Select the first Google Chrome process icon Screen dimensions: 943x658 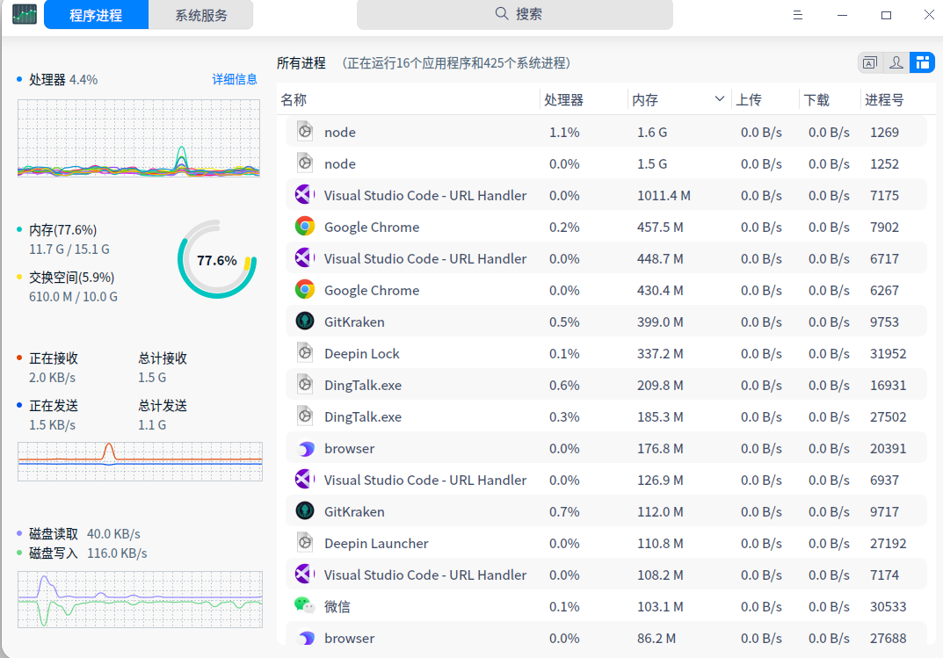305,227
